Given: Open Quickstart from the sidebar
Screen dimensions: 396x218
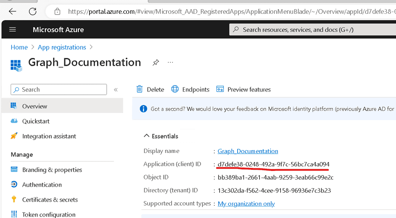Looking at the screenshot, I should (x=36, y=121).
